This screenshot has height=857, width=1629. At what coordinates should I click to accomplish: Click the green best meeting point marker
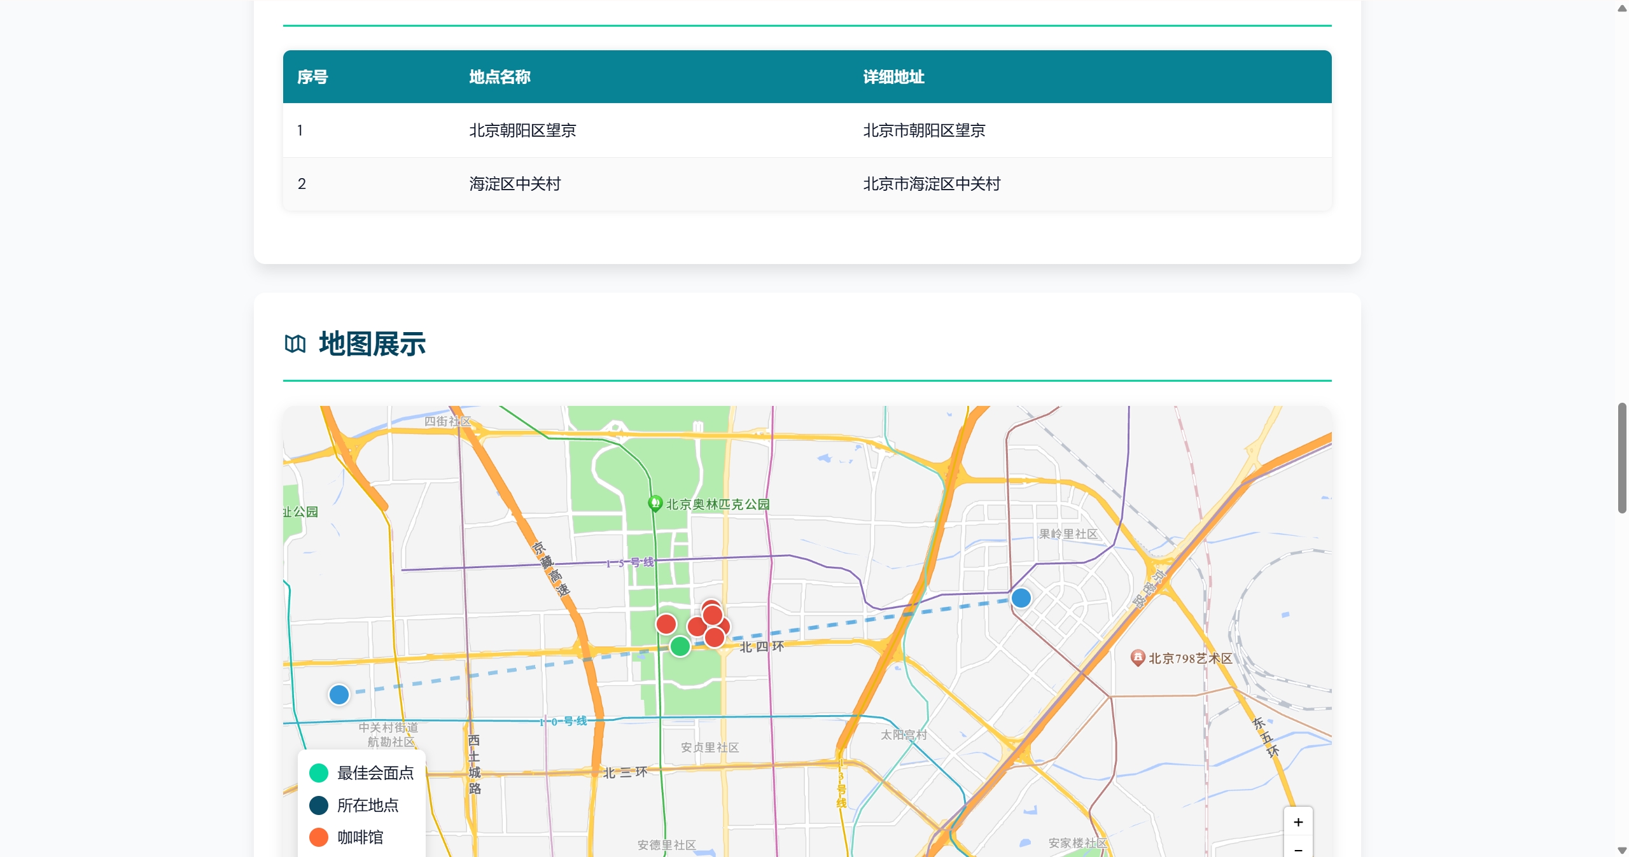(x=680, y=646)
